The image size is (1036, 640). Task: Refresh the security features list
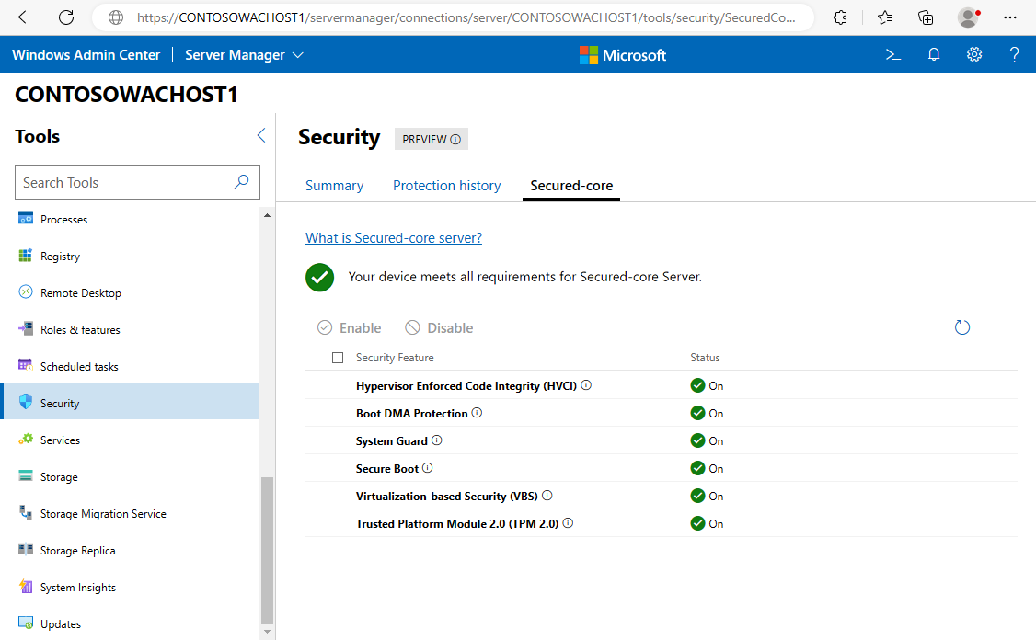click(x=962, y=327)
